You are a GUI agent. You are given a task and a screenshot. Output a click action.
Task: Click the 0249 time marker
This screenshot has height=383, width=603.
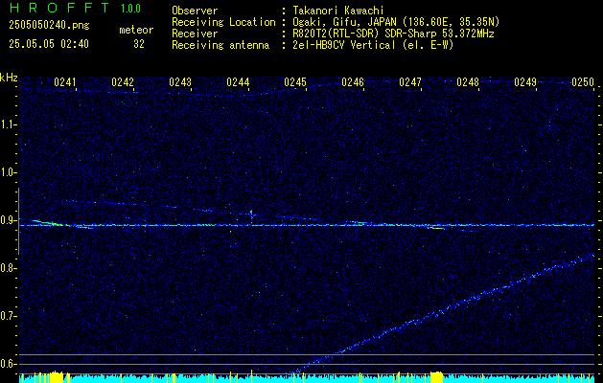(x=525, y=82)
